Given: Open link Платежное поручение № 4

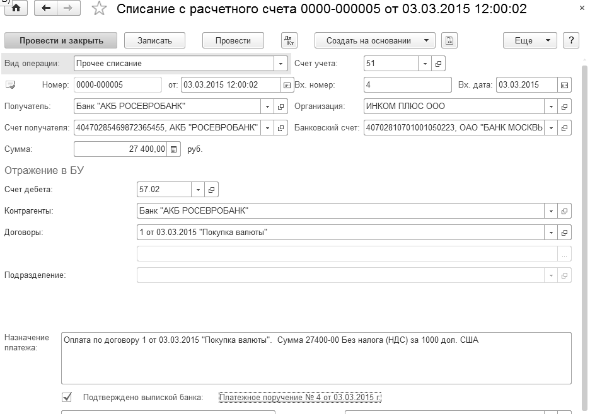Looking at the screenshot, I should (300, 397).
